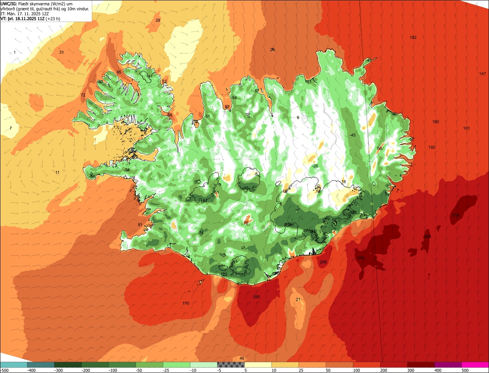
Task: Click the '316' flux value in the dark red area
Action: 456,215
